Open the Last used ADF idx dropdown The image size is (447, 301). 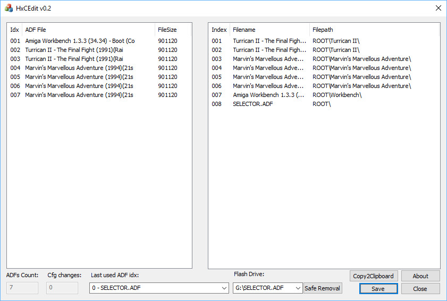[159, 288]
